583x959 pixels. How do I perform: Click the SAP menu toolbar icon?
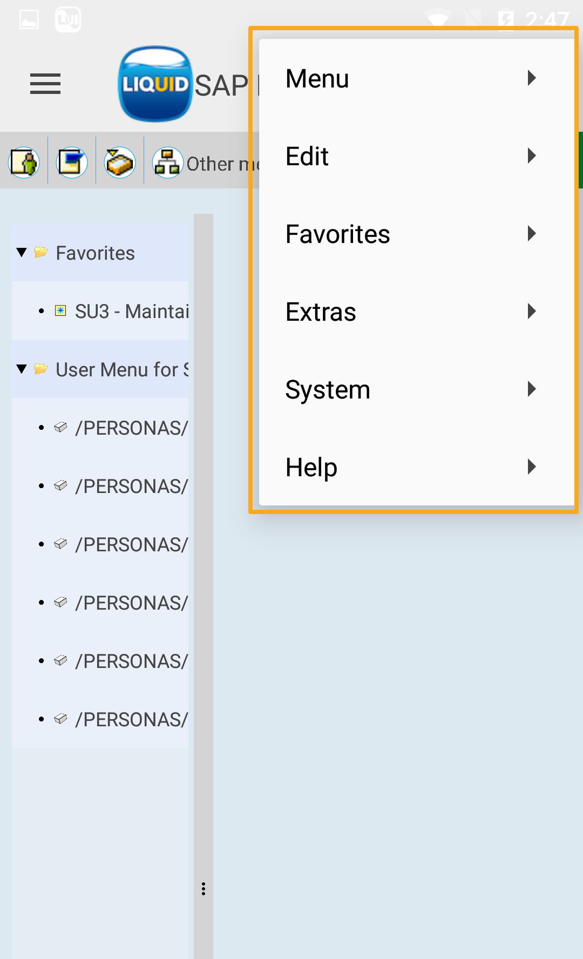tap(72, 162)
